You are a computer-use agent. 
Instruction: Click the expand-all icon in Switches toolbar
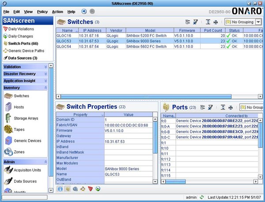point(208,22)
